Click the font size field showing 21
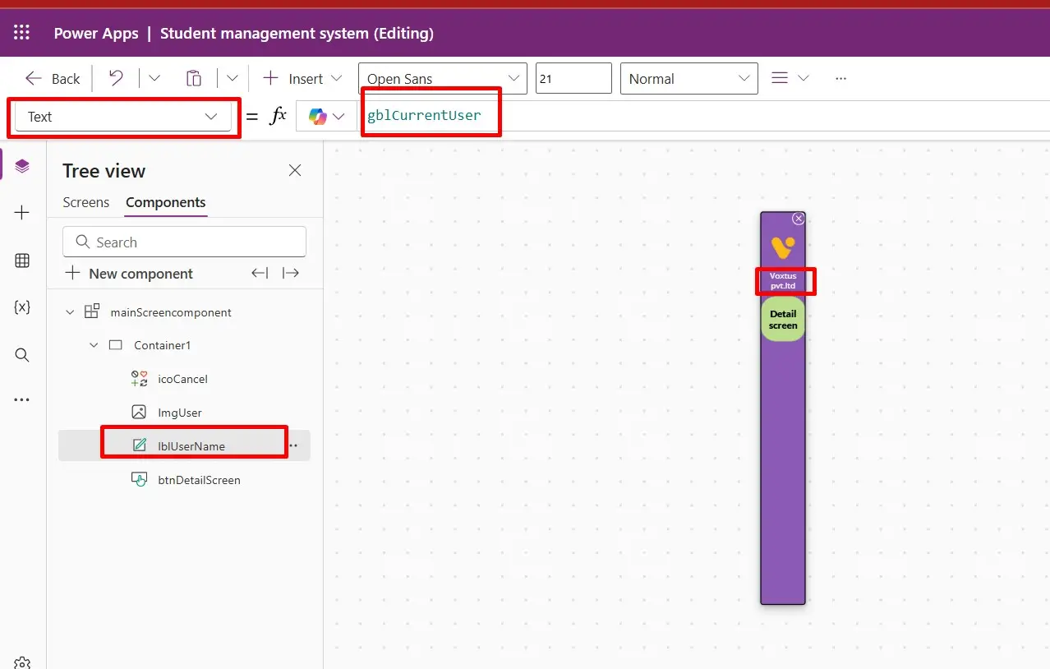 [x=573, y=78]
